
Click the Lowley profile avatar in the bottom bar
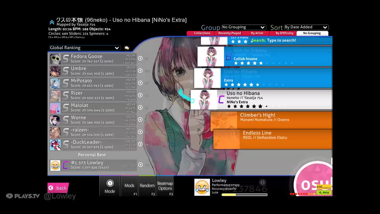[x=202, y=187]
